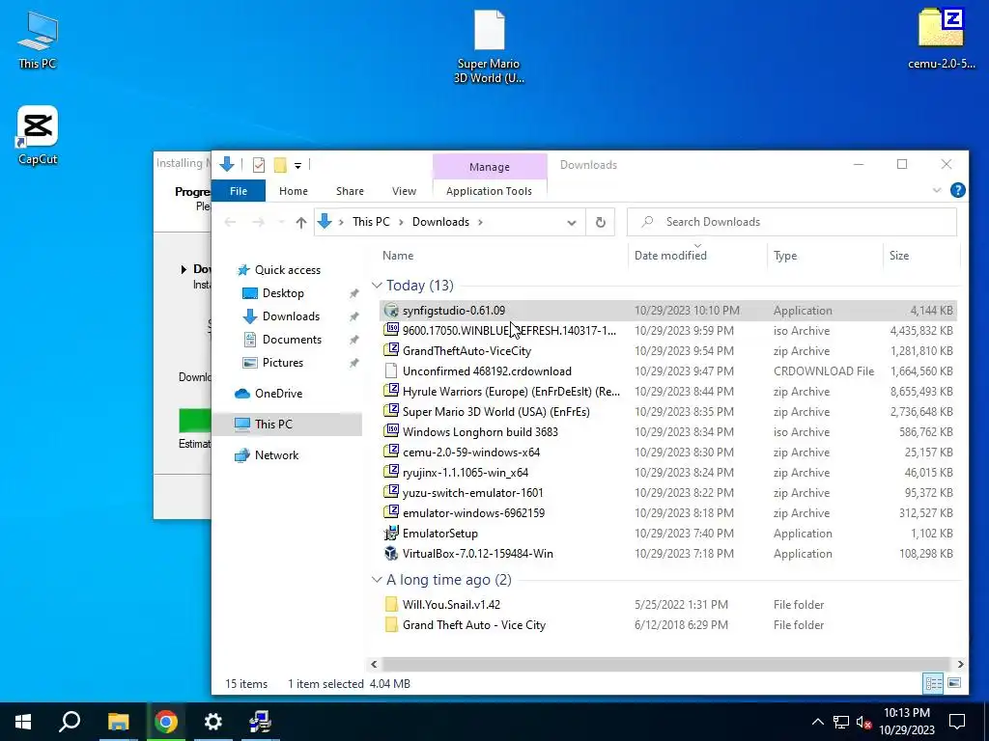Click Chrome icon on taskbar
989x741 pixels.
coord(166,722)
